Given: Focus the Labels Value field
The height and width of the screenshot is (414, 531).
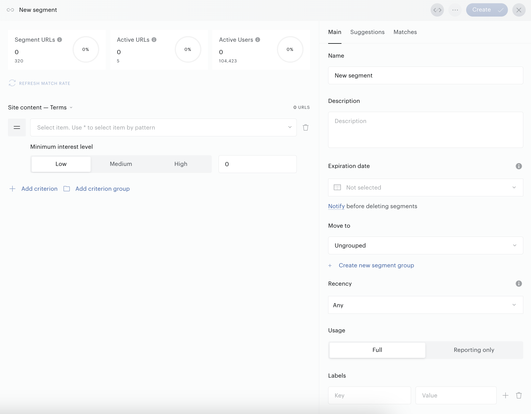Looking at the screenshot, I should 456,395.
